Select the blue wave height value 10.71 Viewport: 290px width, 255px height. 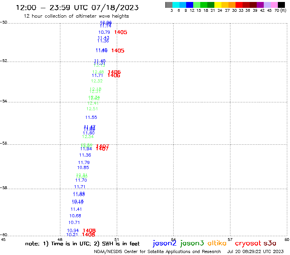(x=74, y=222)
